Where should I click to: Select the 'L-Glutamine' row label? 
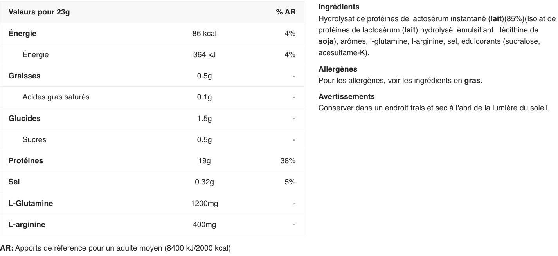click(31, 204)
